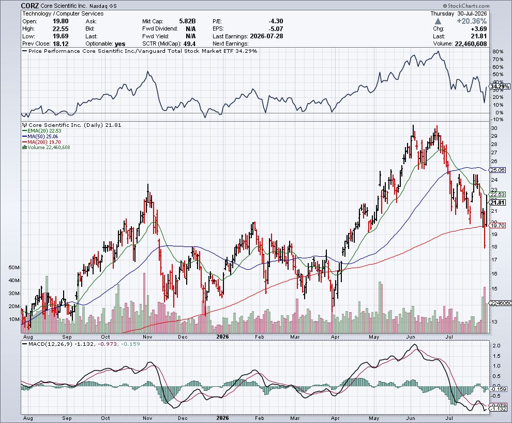Viewport: 512px width, 423px height.
Task: Click the Prev Close 18.12 value
Action: 61,44
